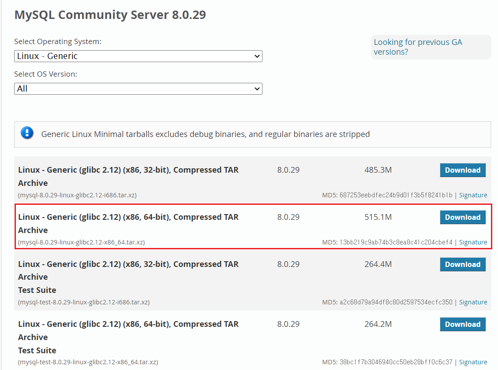Click the MD5 hash starting with 13bb219c
498x370 pixels.
coord(396,242)
